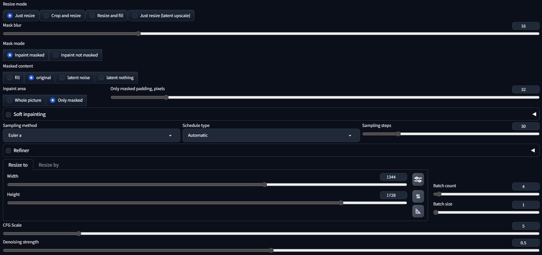
Task: Focus the Batch count number field
Action: (526, 187)
